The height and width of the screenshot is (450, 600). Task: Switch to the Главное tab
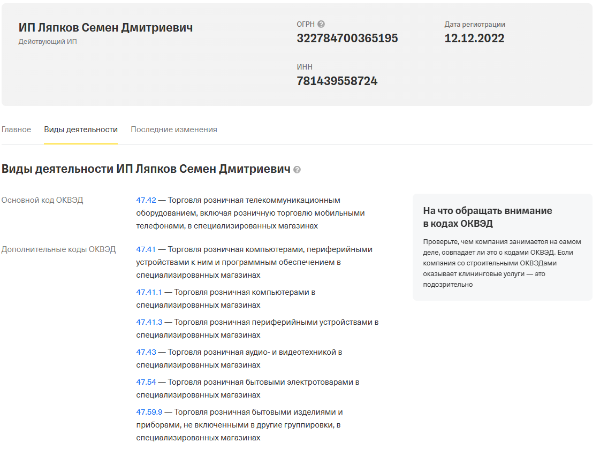(16, 129)
